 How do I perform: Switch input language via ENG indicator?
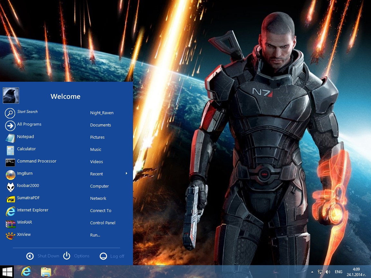338,272
